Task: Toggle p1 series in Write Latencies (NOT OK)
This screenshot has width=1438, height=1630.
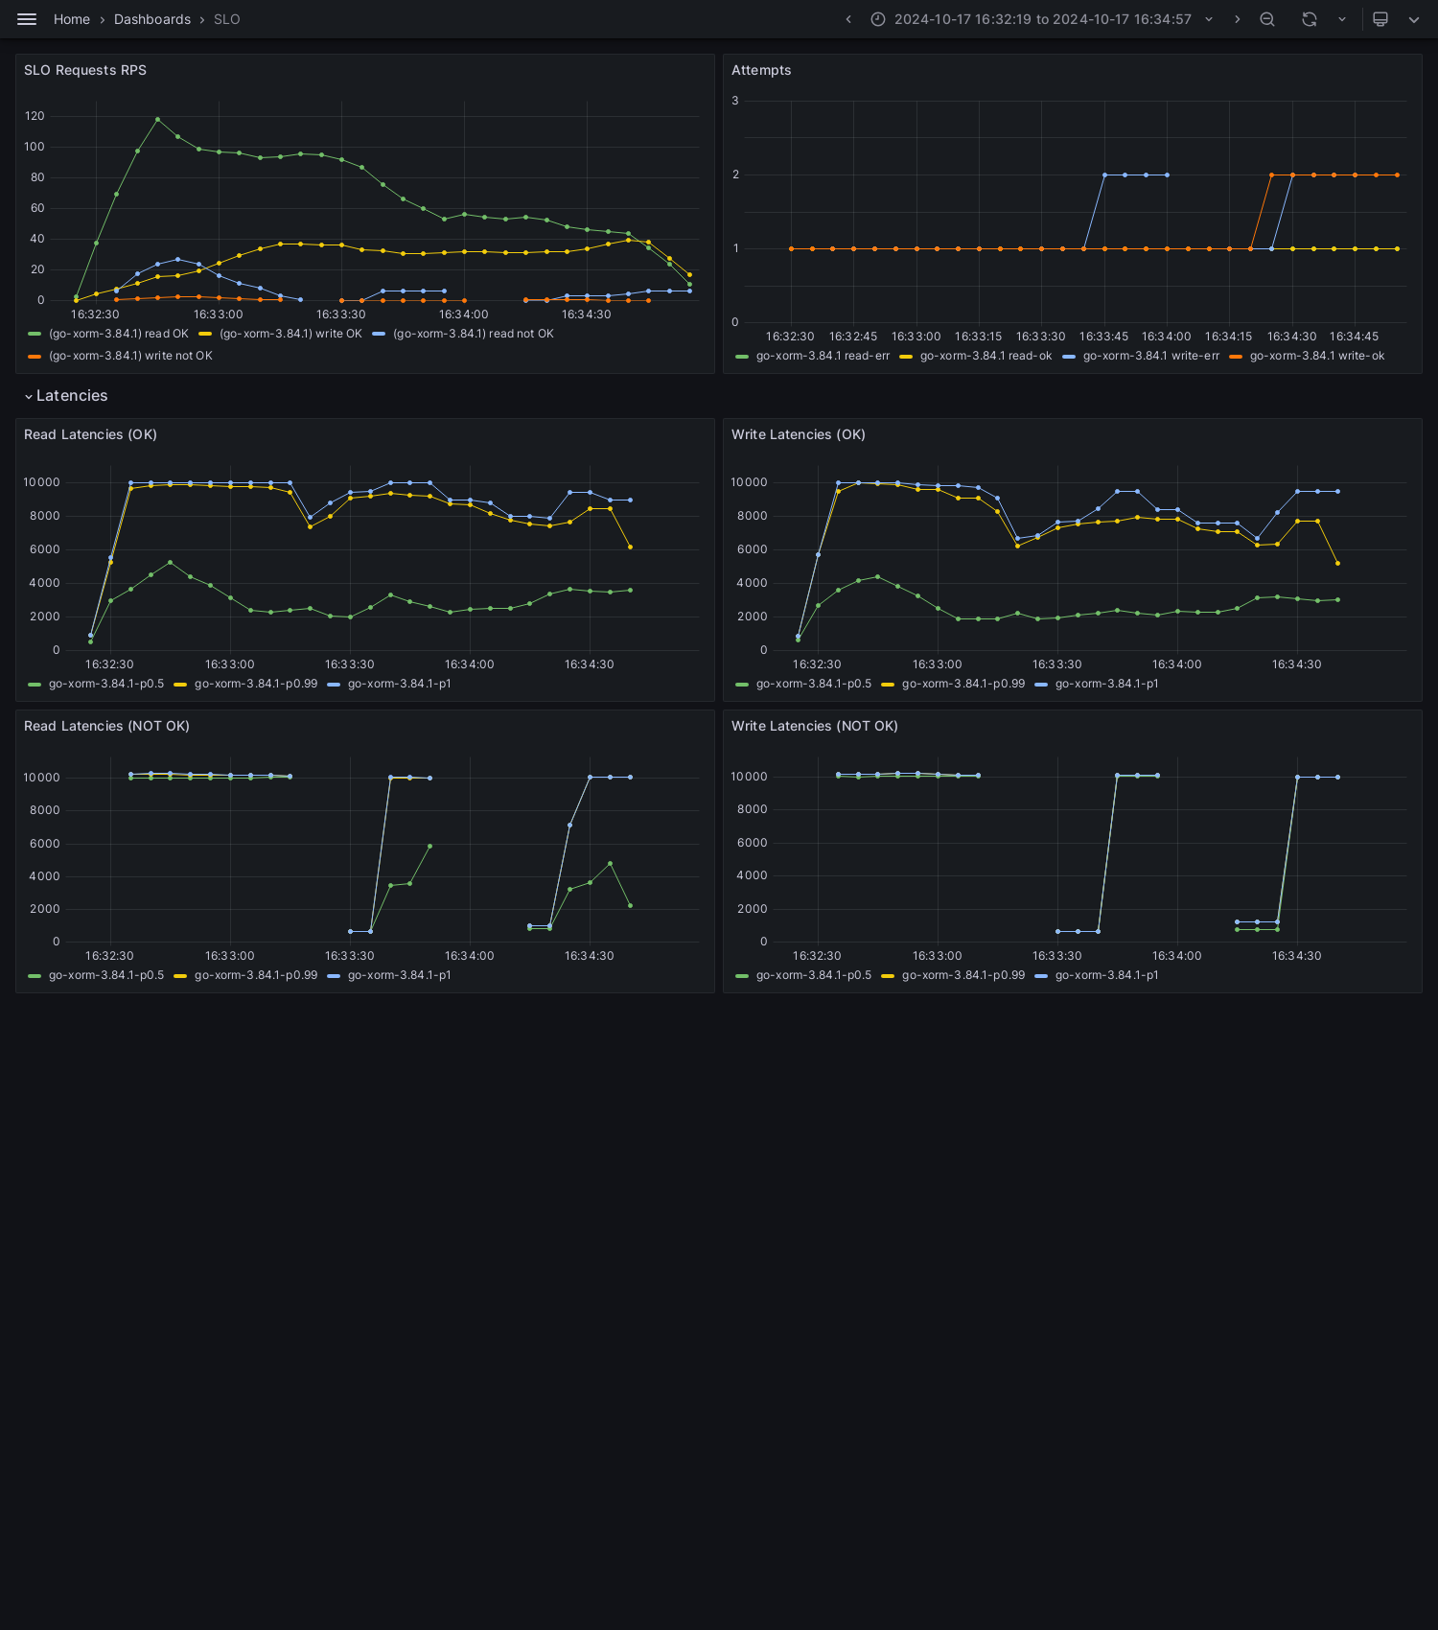Action: (1106, 975)
